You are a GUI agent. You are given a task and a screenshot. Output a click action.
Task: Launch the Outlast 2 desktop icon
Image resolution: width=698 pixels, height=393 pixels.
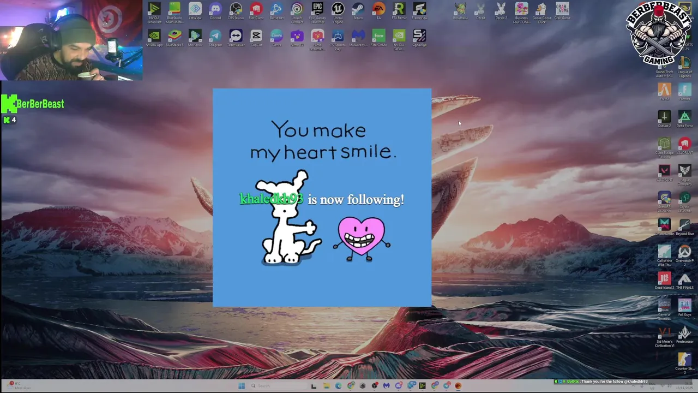(x=664, y=119)
